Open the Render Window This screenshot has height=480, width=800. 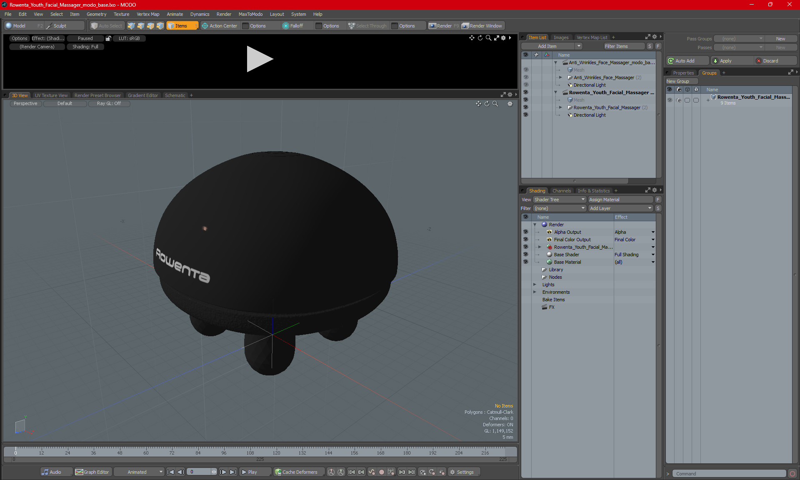click(x=482, y=26)
